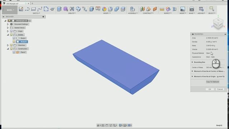Image resolution: width=229 pixels, height=129 pixels.
Task: Toggle visibility bulb of Plane7
Action: click(x=14, y=52)
